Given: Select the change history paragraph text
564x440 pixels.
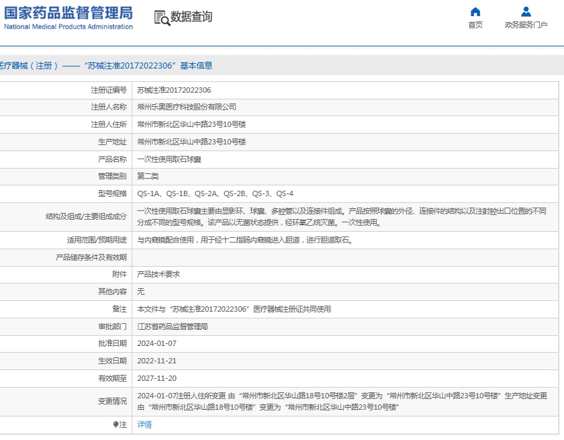Looking at the screenshot, I should click(342, 402).
